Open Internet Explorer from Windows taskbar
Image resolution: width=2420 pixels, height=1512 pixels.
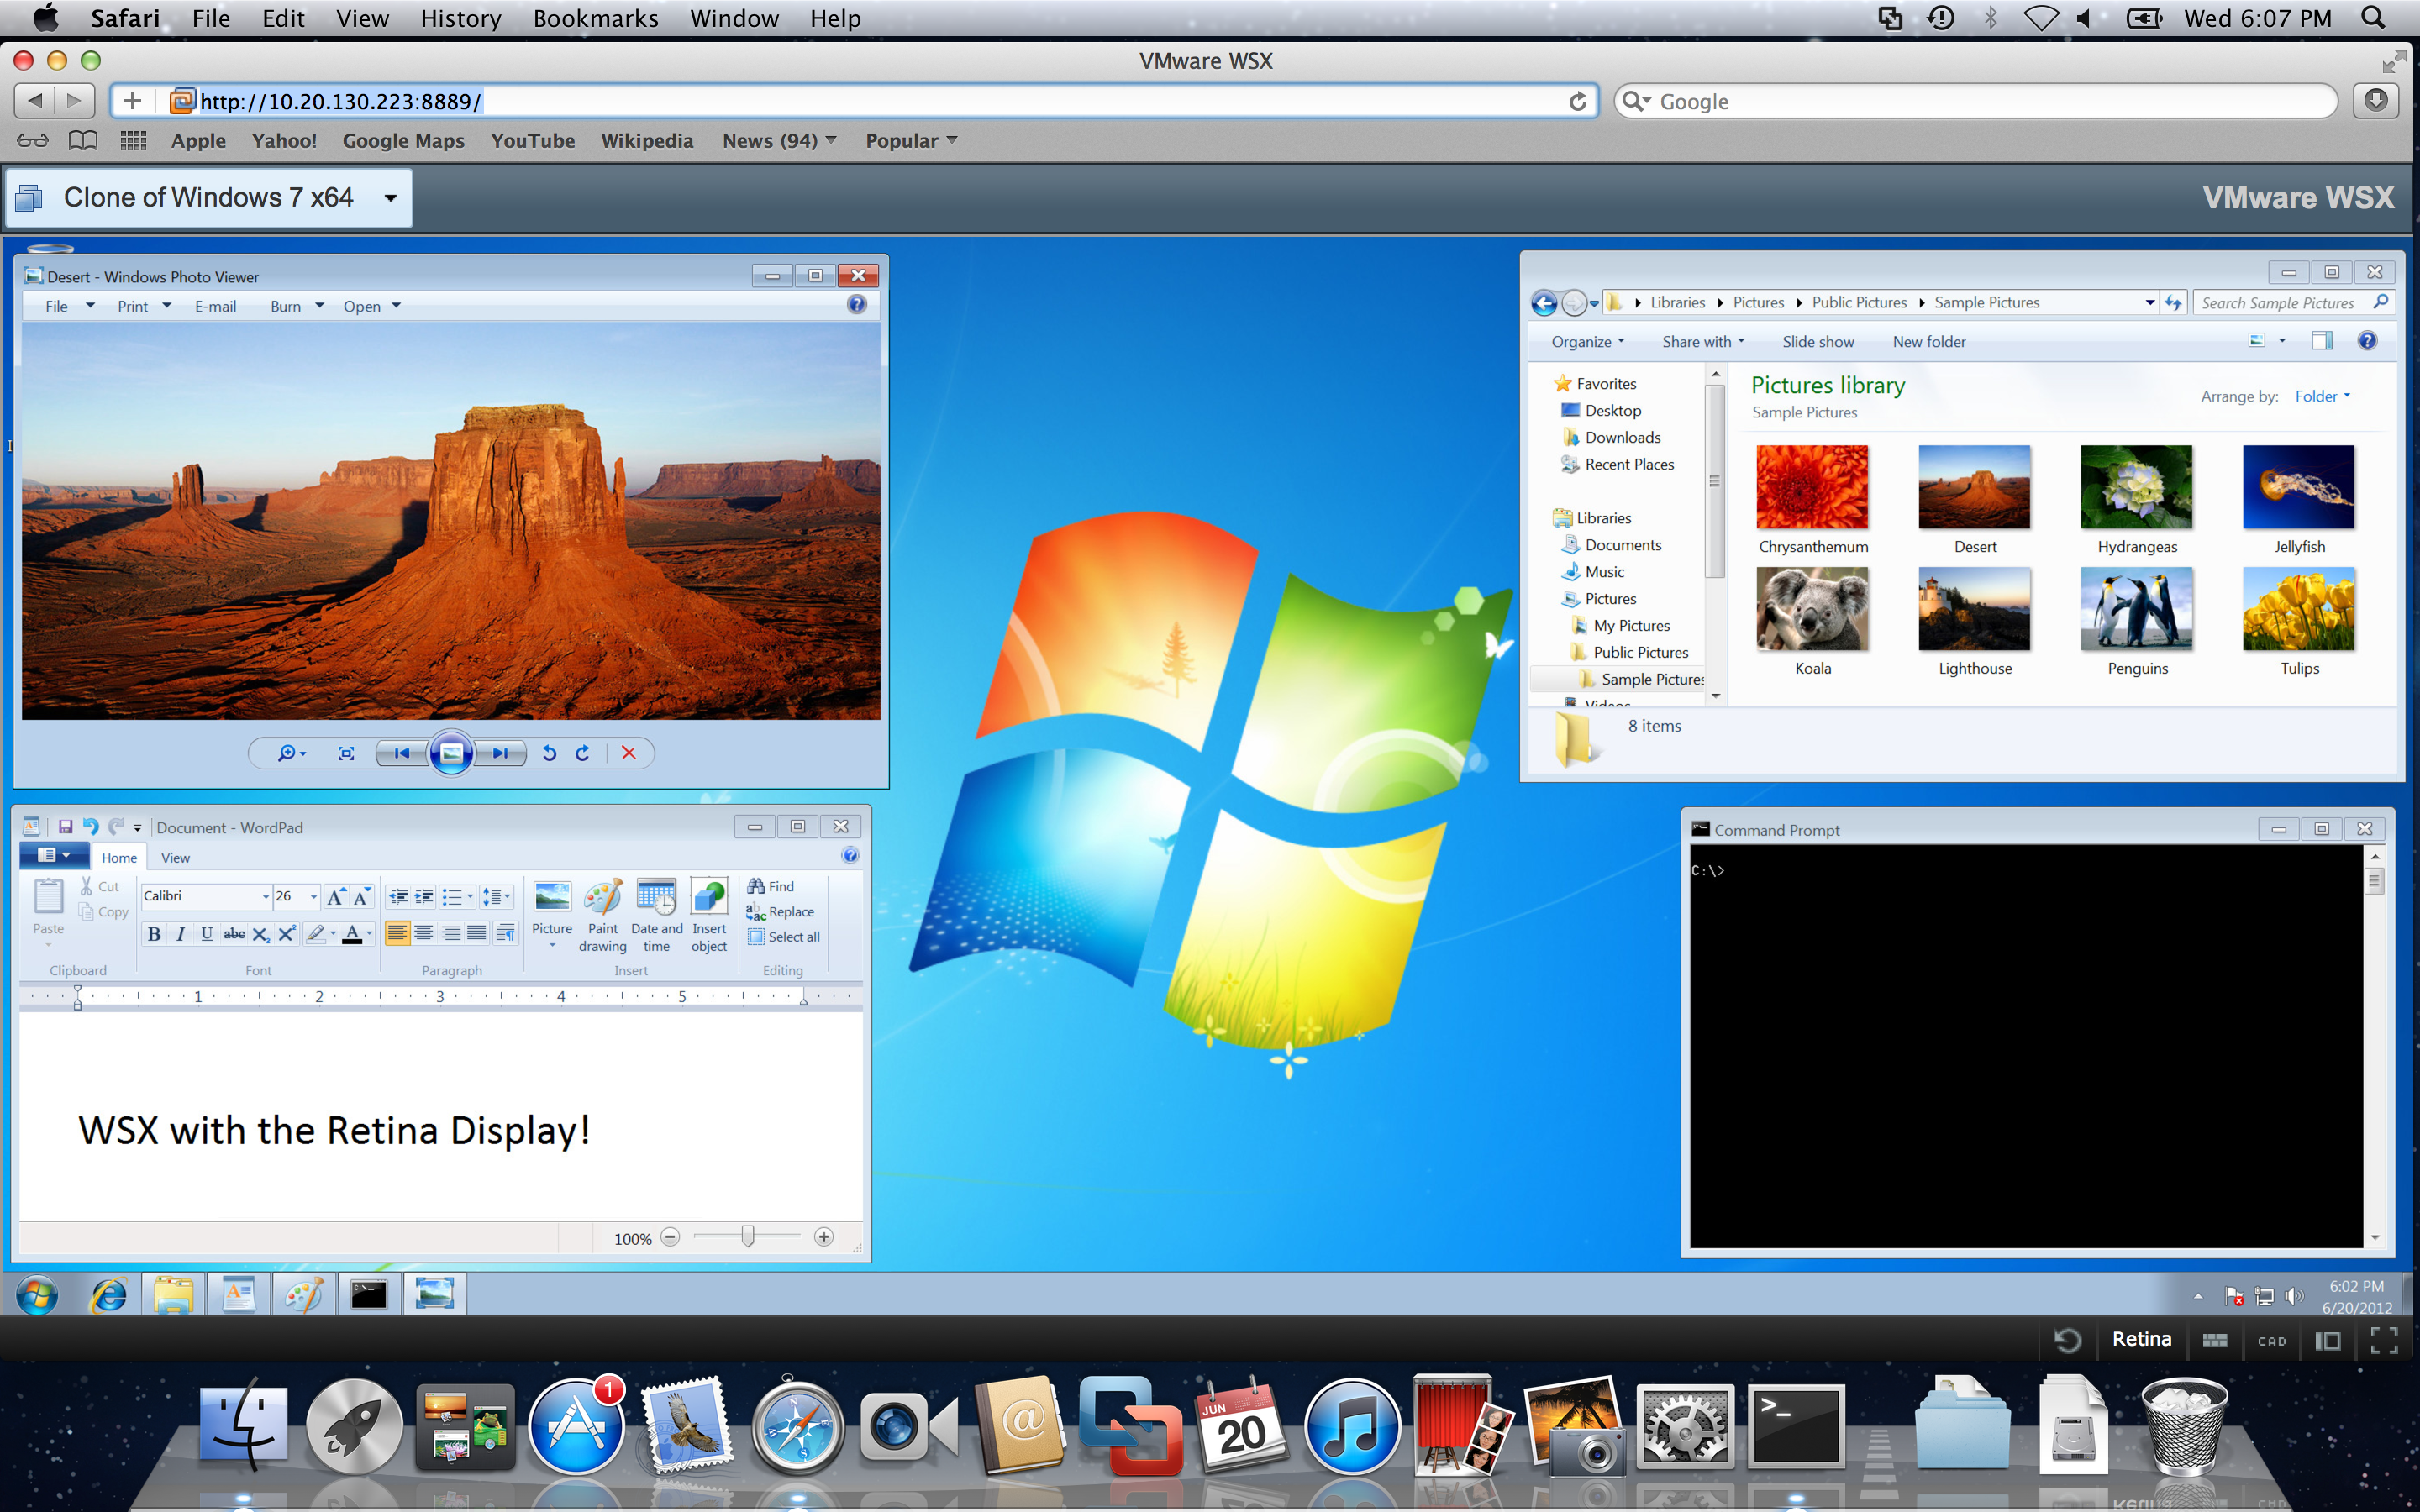point(108,1295)
